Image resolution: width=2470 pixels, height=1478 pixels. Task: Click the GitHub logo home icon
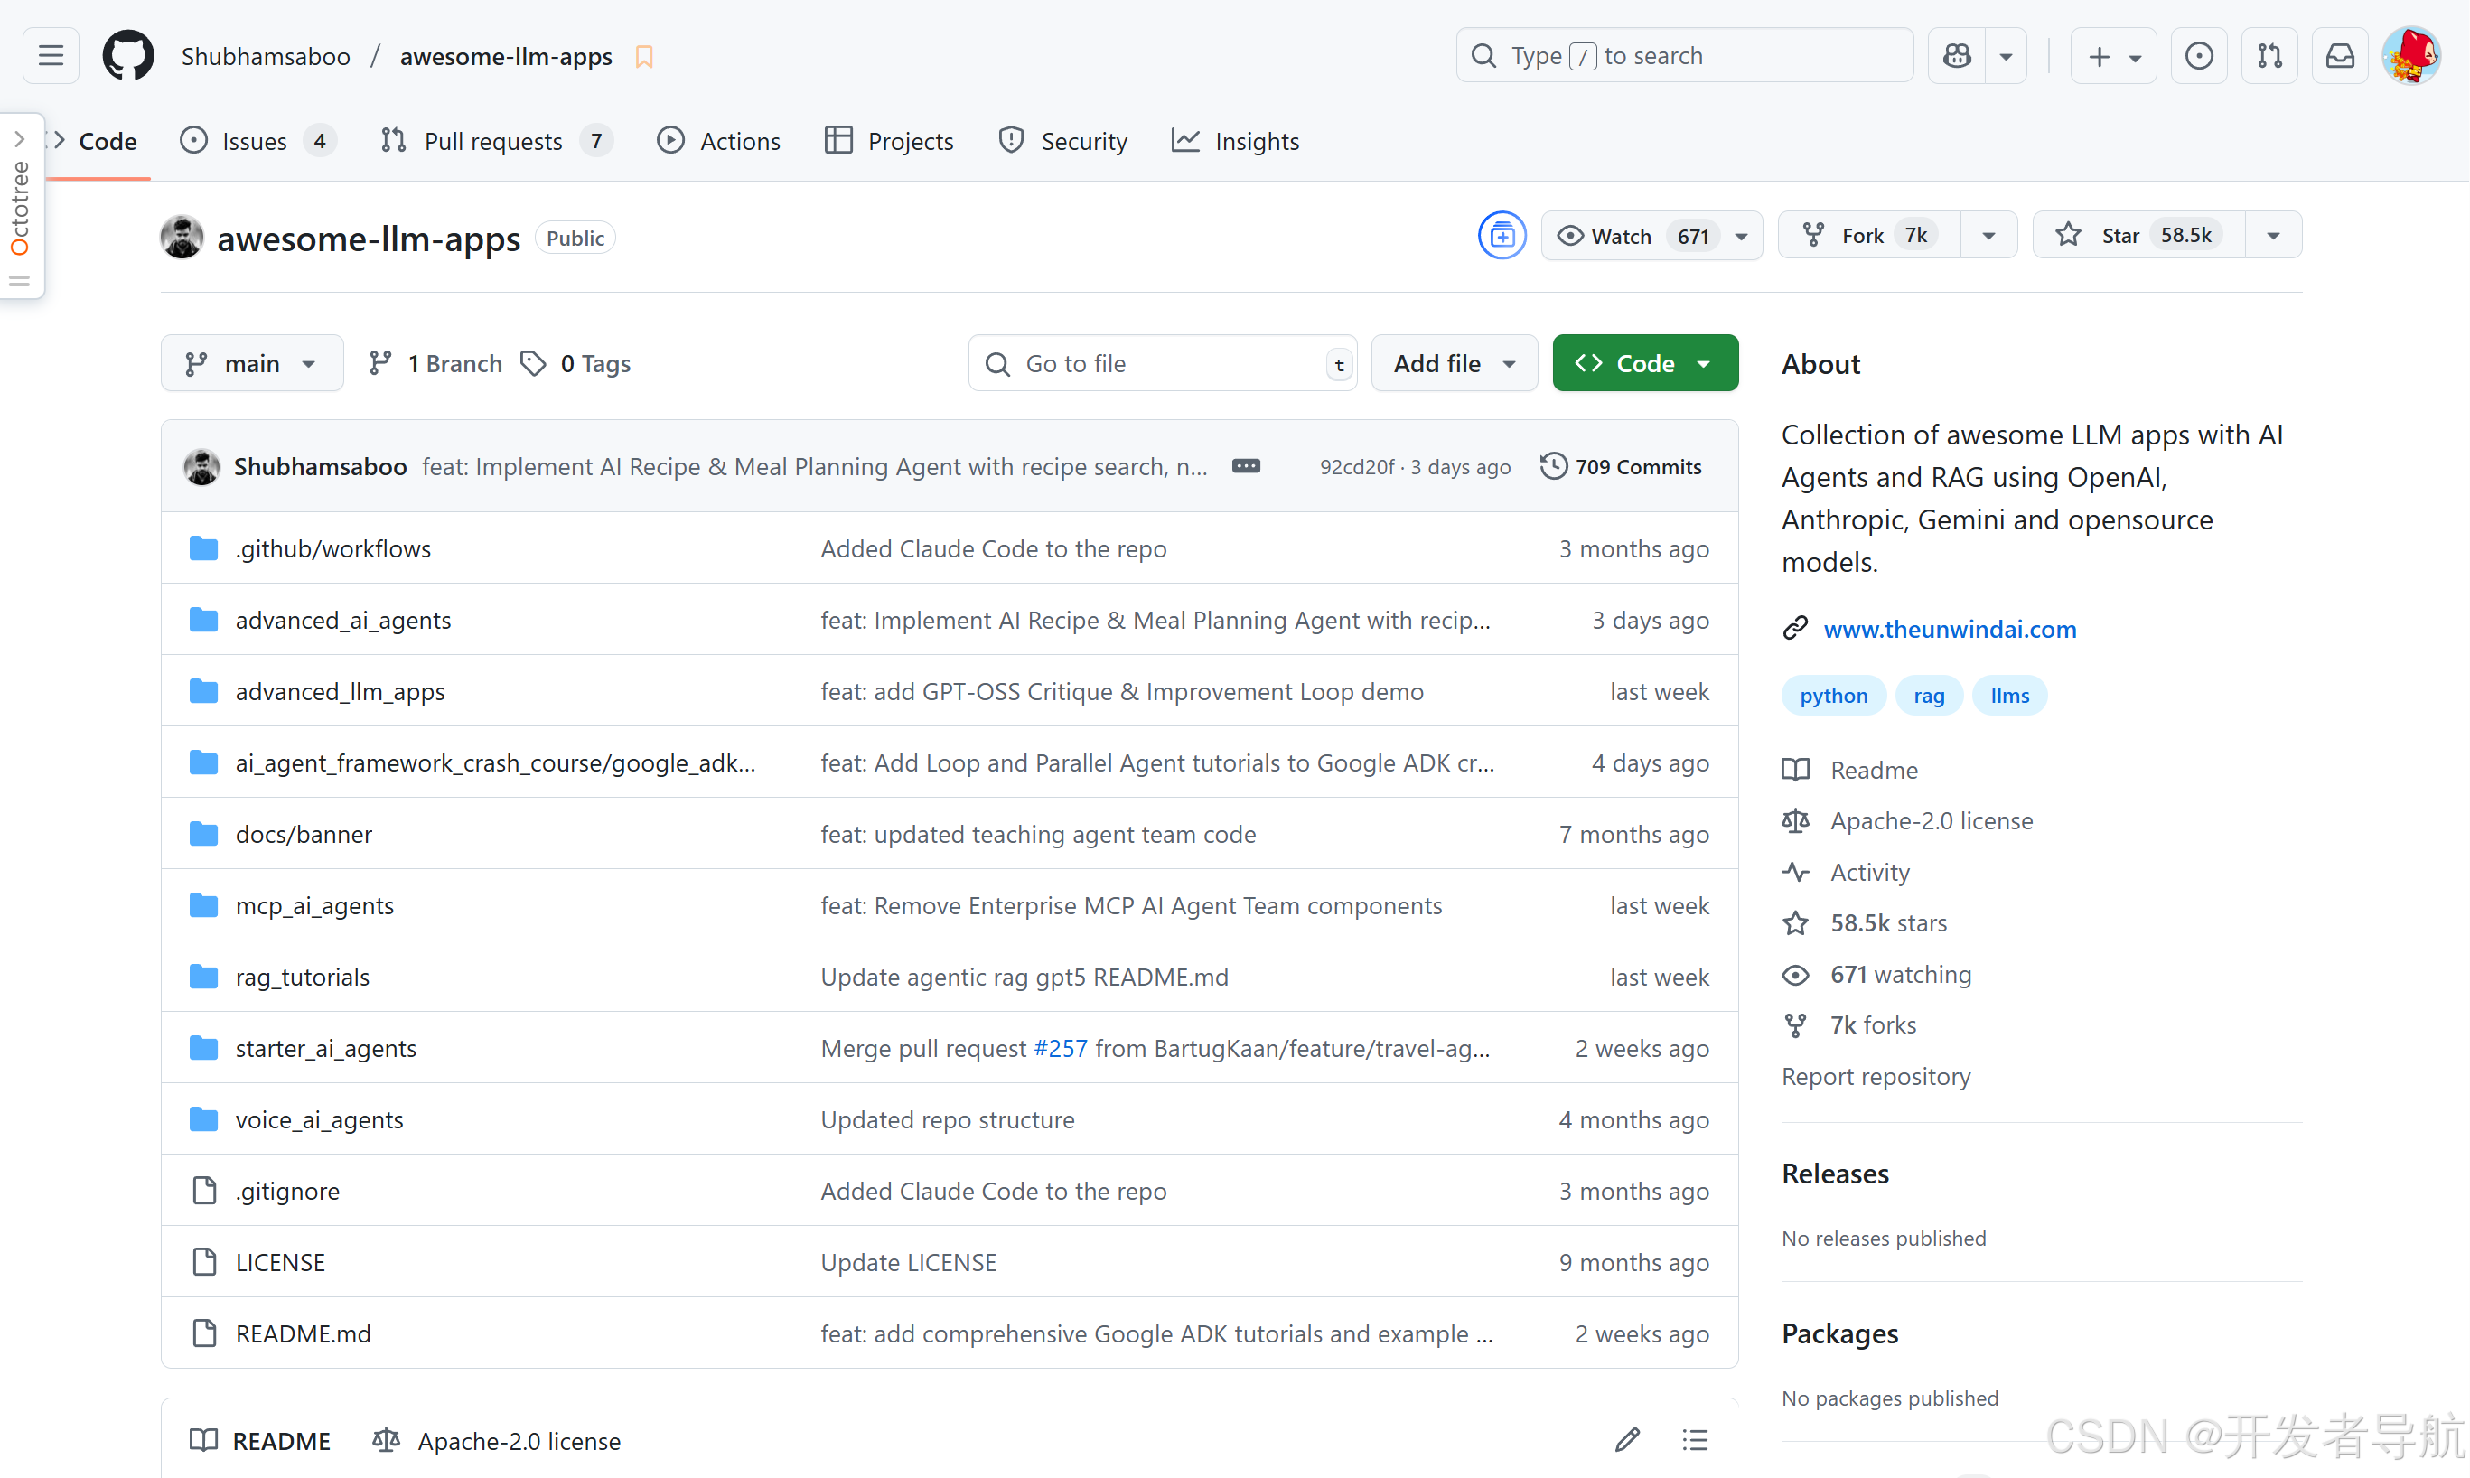[127, 56]
